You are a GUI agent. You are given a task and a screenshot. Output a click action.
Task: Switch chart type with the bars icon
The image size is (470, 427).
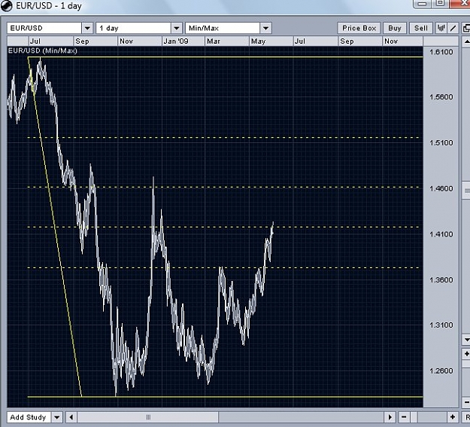click(441, 28)
